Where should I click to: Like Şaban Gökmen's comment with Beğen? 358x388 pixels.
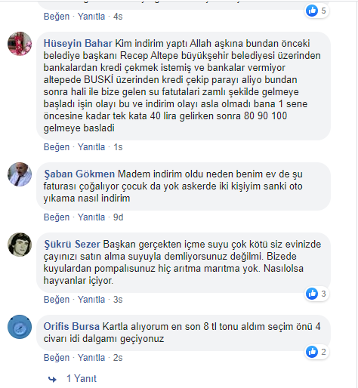click(x=57, y=217)
